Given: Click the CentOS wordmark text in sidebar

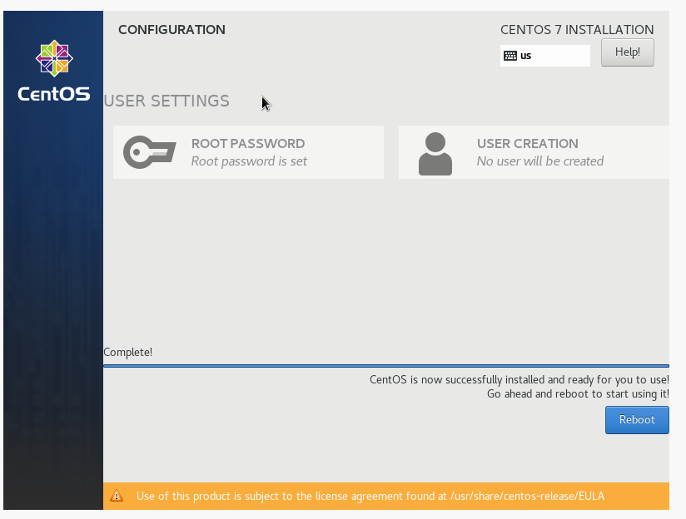Looking at the screenshot, I should coord(54,94).
